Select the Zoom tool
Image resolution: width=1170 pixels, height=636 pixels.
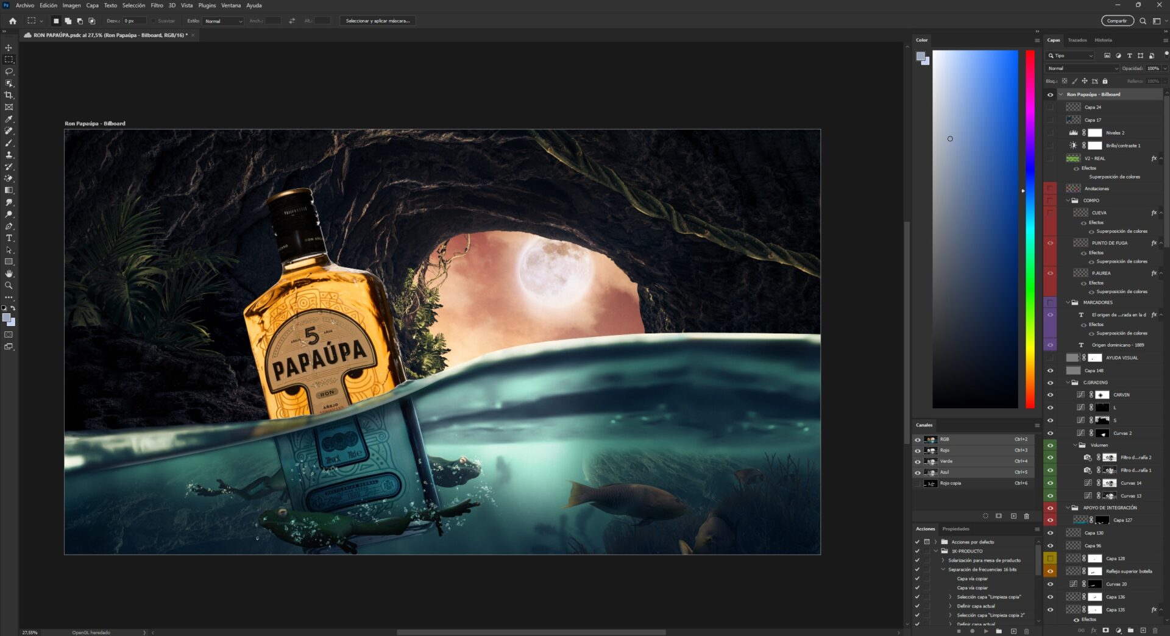pyautogui.click(x=9, y=286)
